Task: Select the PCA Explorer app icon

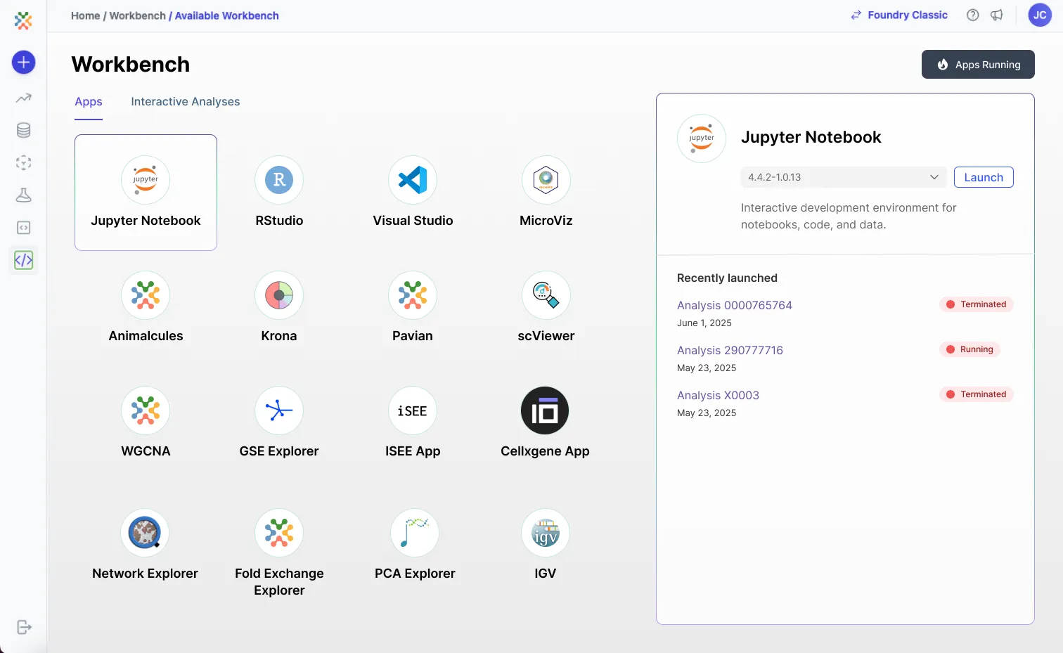Action: (x=415, y=533)
